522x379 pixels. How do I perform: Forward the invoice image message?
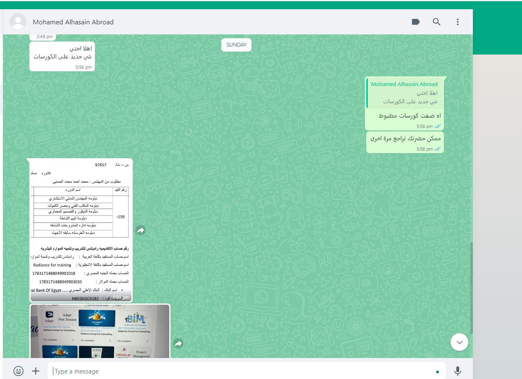tap(140, 230)
